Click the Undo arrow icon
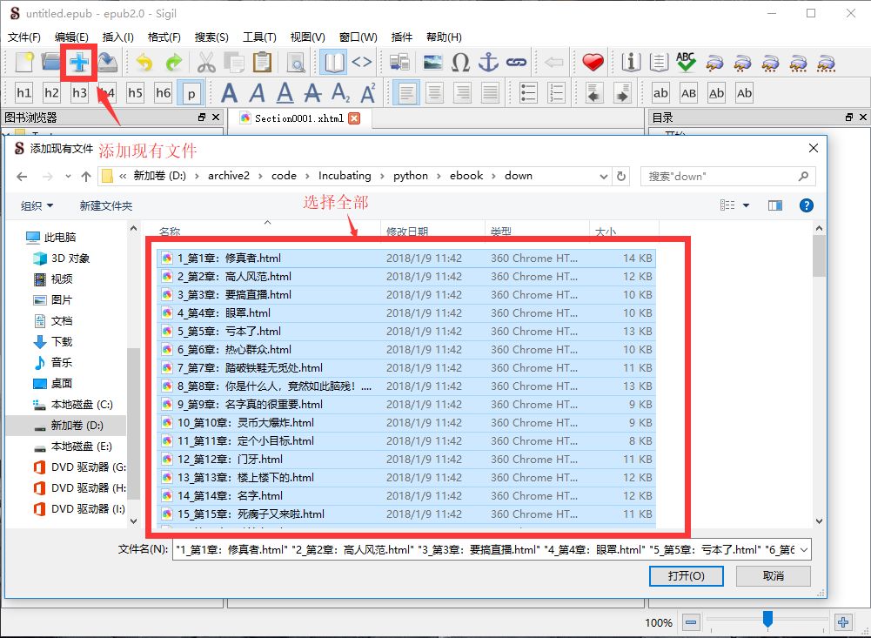 144,63
